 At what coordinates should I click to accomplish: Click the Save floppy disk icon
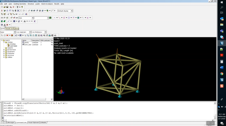[x=7, y=7]
